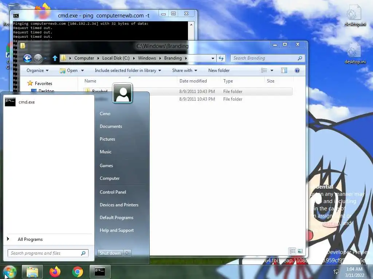Select Local Disk (C:) breadcrumb
The image size is (373, 279).
[x=116, y=58]
